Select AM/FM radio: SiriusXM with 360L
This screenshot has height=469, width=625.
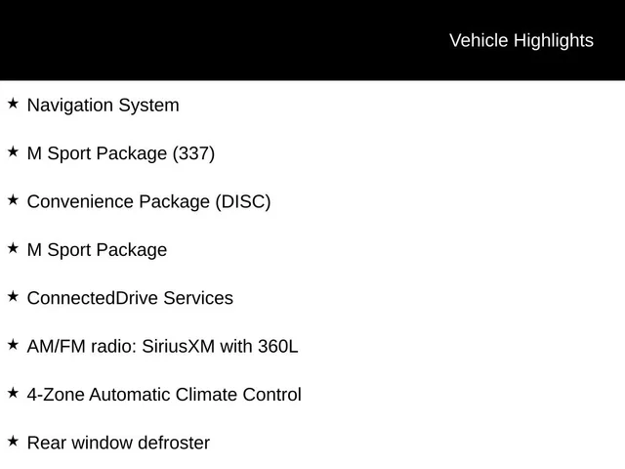pyautogui.click(x=163, y=347)
